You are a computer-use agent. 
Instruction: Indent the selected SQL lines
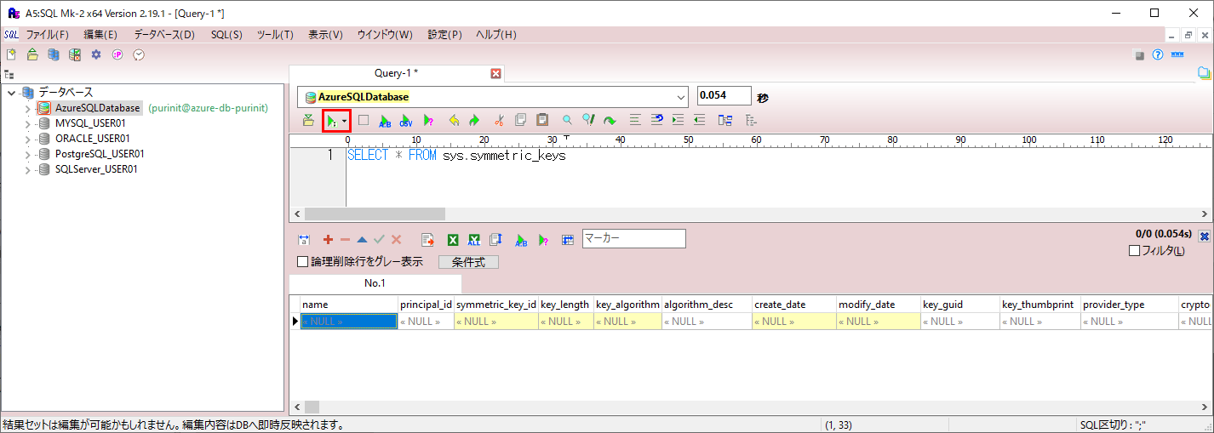(678, 120)
